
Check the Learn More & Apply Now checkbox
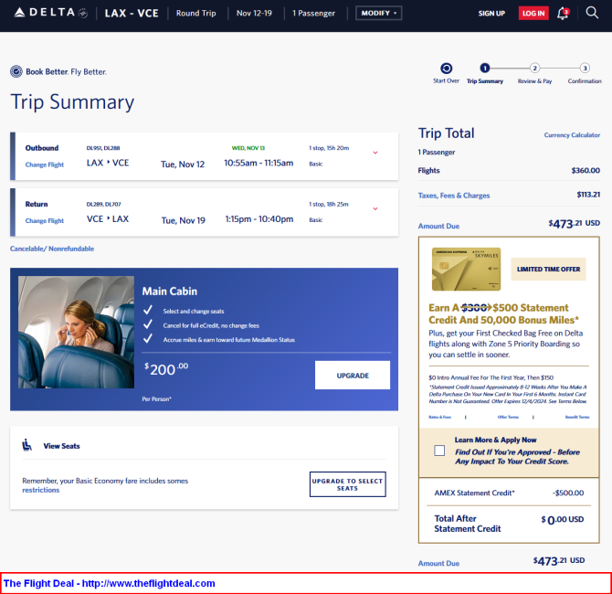click(x=439, y=451)
